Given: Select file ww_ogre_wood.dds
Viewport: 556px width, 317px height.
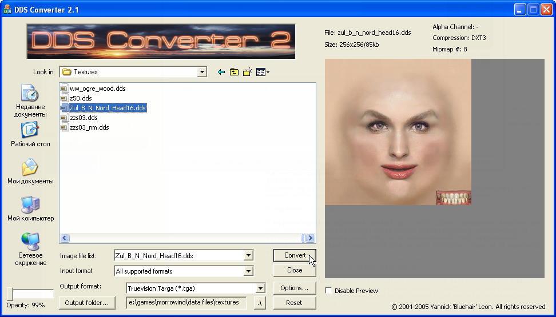Looking at the screenshot, I should [97, 89].
